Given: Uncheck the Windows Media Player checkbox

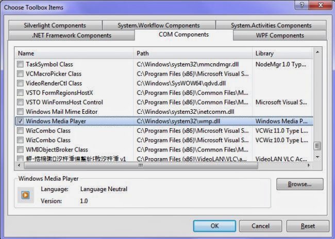Looking at the screenshot, I should pos(20,121).
